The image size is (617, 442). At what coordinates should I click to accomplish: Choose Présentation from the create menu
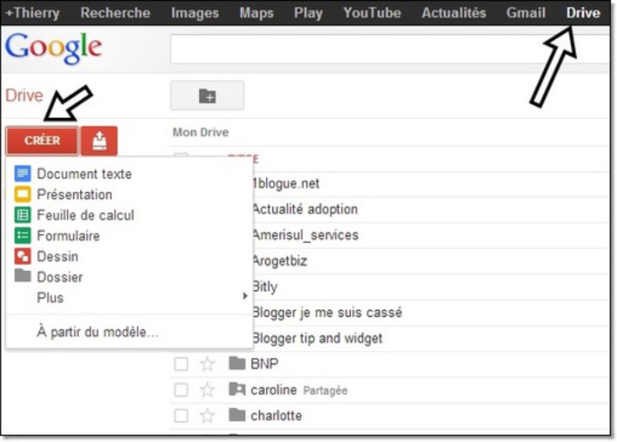(x=75, y=195)
